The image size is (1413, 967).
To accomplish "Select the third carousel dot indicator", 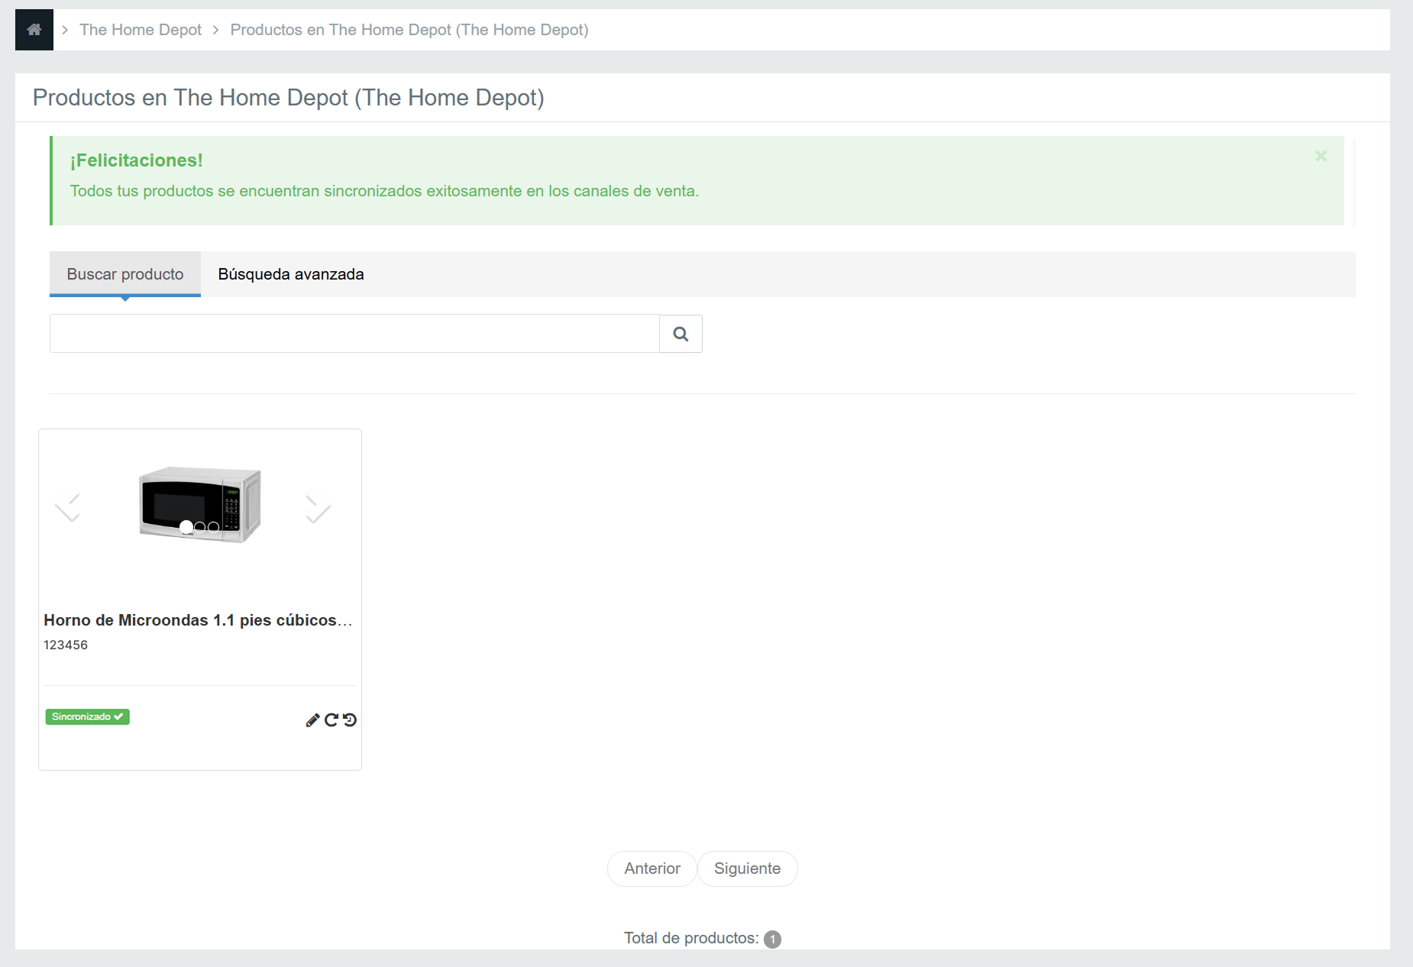I will click(x=214, y=527).
